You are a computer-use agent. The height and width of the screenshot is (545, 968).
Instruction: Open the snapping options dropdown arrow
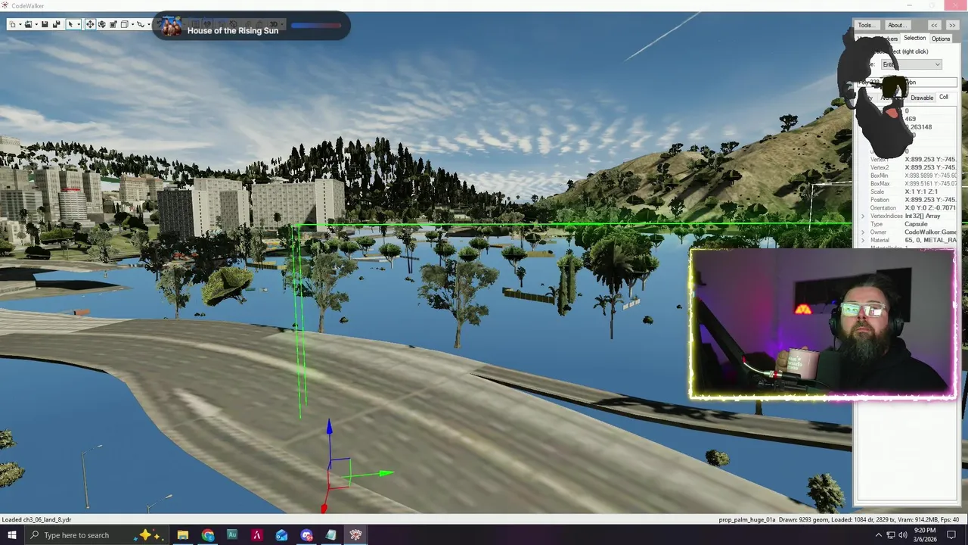pos(149,24)
